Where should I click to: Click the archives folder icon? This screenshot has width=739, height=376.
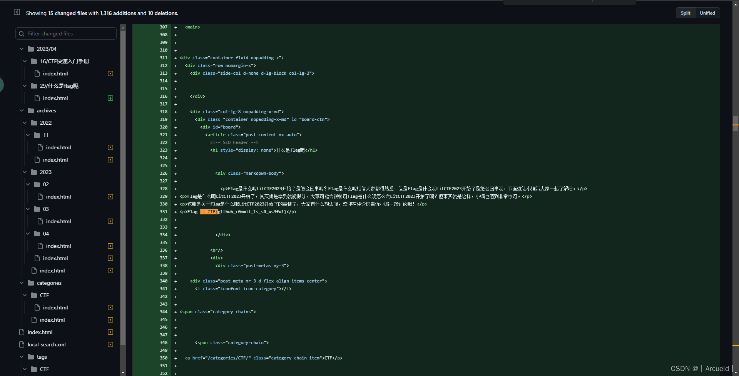click(31, 110)
